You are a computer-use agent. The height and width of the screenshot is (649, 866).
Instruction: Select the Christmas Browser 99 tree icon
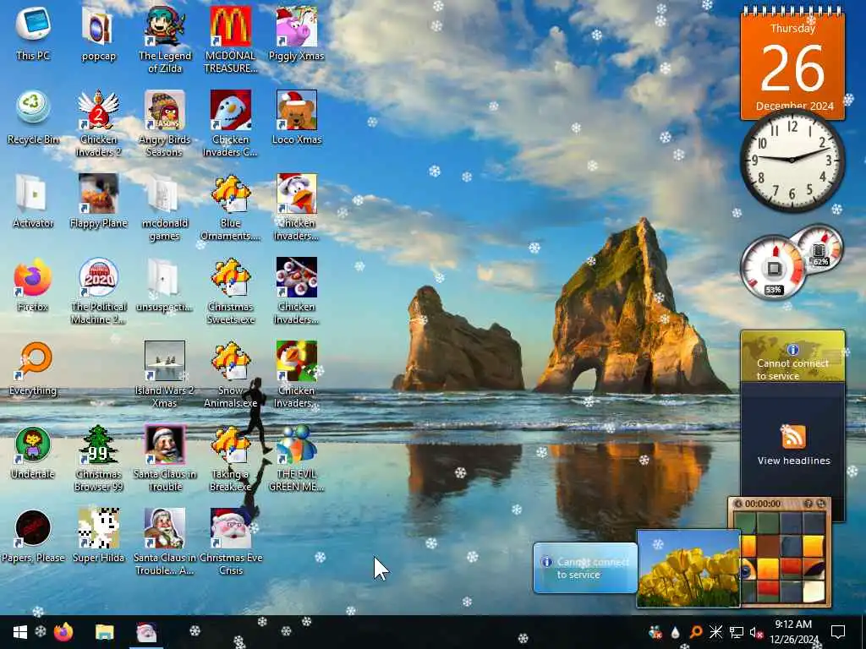pos(98,457)
